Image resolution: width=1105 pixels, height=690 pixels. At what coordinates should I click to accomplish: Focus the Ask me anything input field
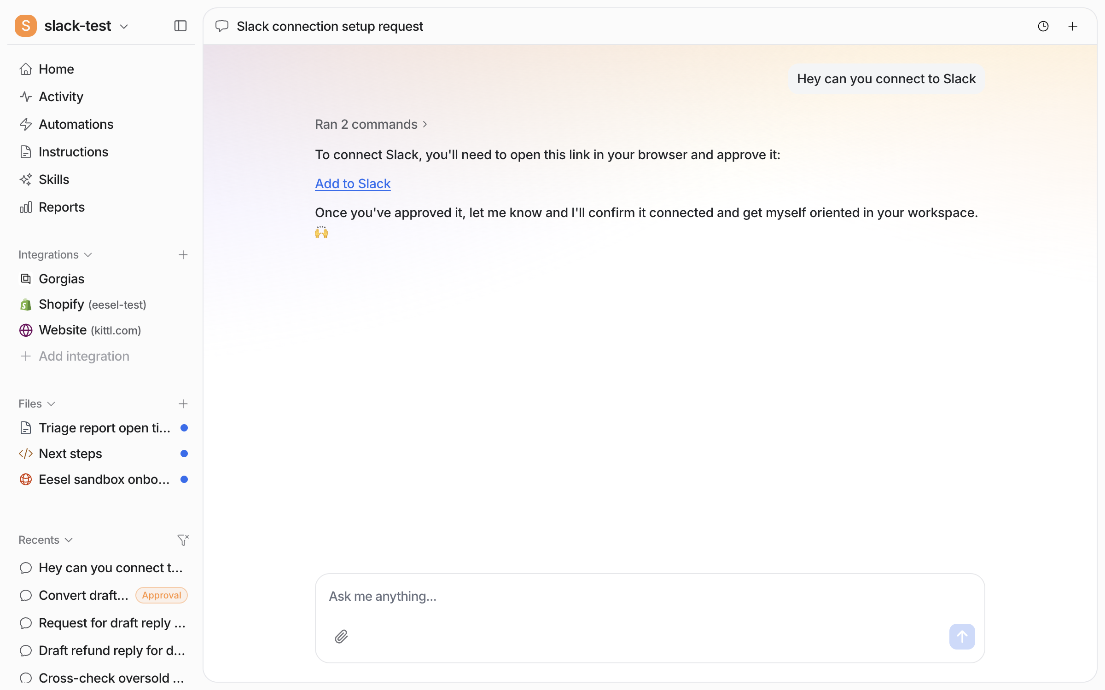650,596
